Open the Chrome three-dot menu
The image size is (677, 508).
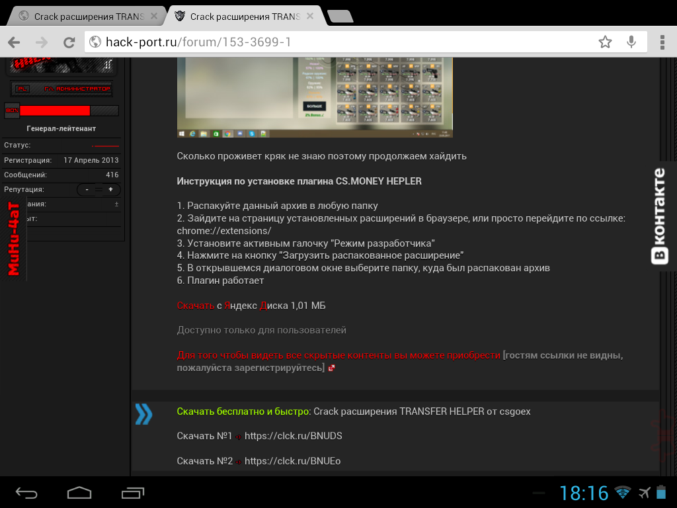(662, 42)
